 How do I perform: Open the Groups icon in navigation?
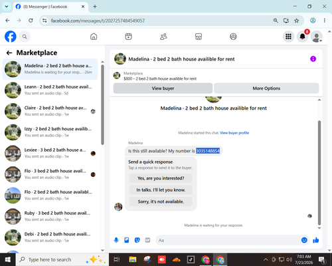pyautogui.click(x=233, y=37)
